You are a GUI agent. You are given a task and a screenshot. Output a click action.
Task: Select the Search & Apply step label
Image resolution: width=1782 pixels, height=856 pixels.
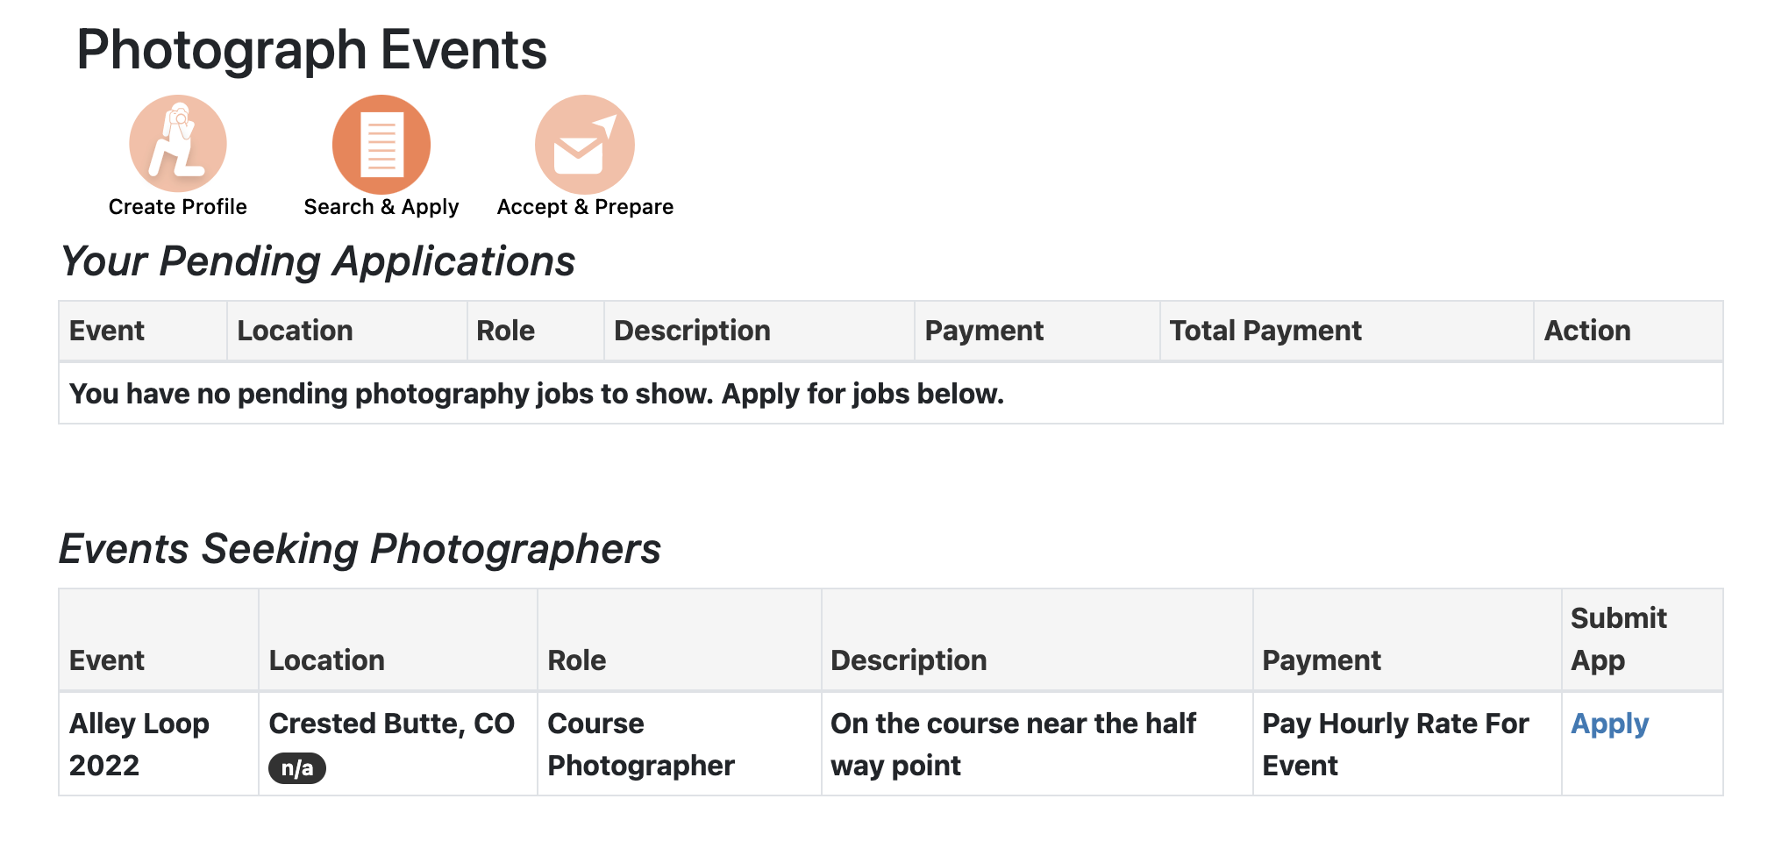tap(381, 207)
